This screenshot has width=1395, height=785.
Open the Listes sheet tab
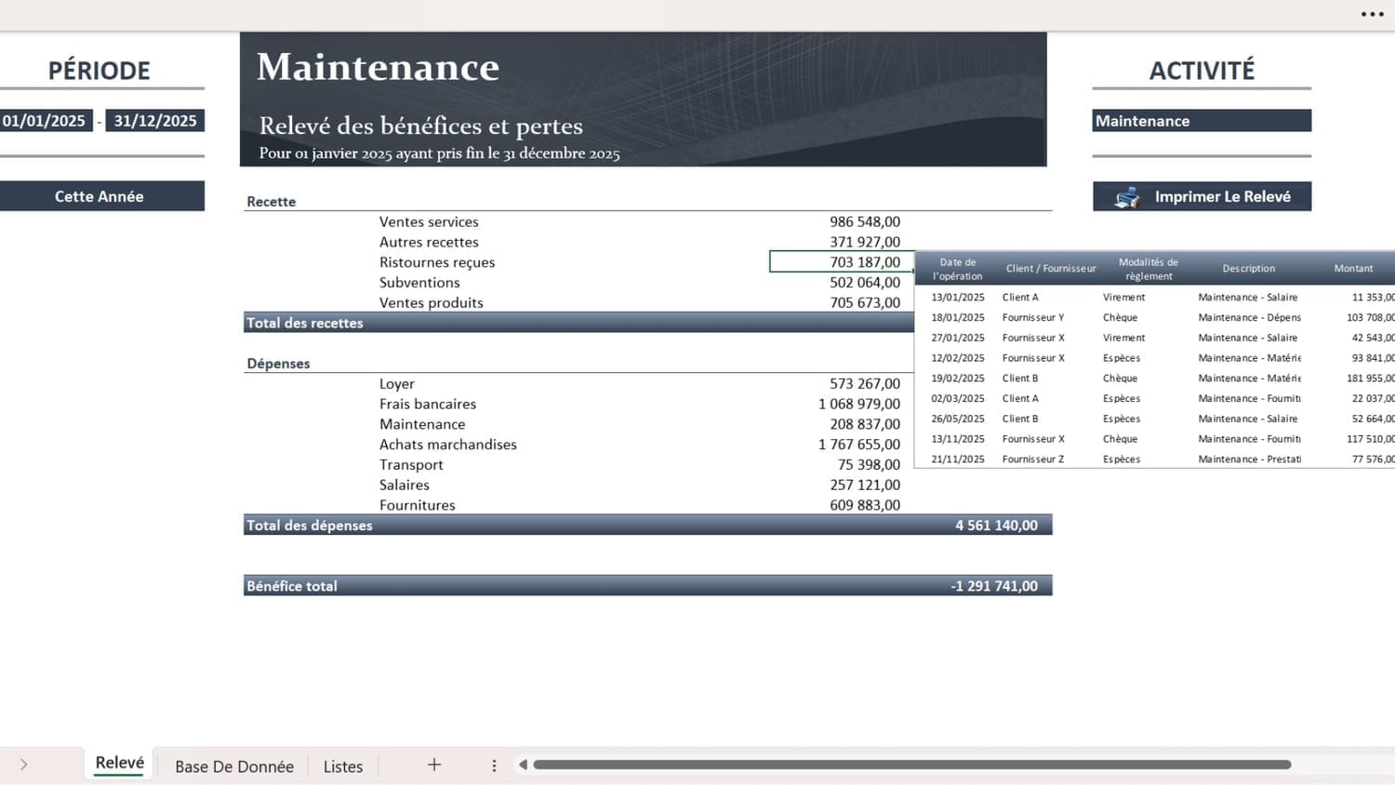click(x=343, y=766)
